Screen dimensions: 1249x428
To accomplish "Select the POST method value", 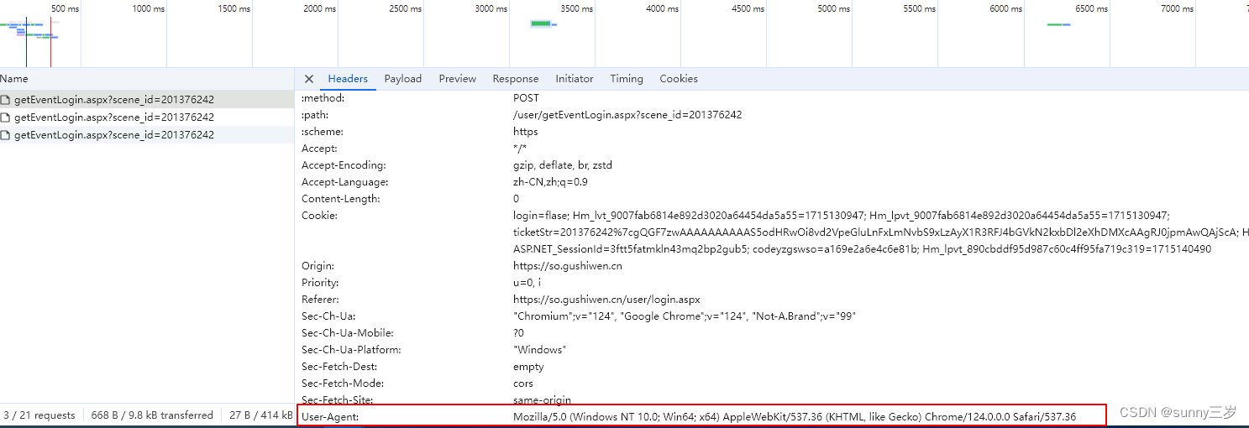I will (527, 98).
